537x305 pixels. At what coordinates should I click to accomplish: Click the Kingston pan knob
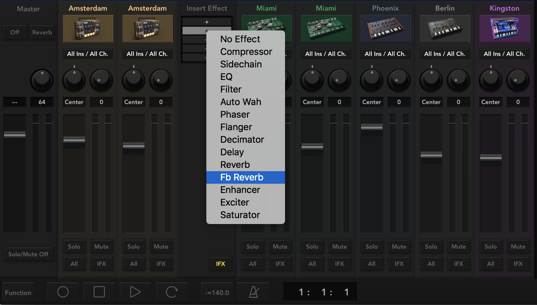(491, 81)
